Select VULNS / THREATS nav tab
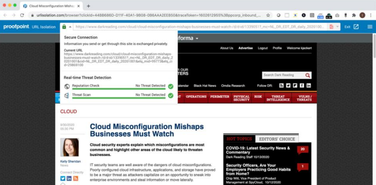Screen dimensions: 376x185 click(304, 98)
